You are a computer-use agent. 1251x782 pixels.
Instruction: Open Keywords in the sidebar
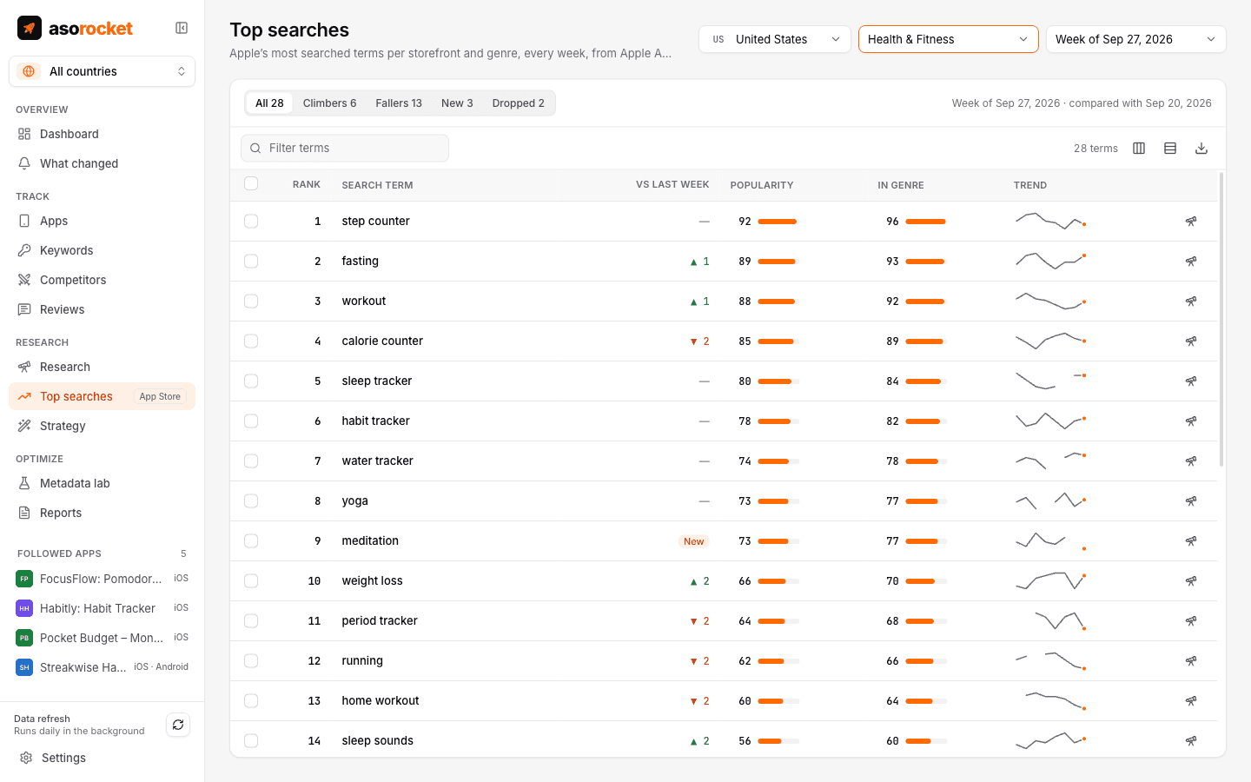[102, 250]
